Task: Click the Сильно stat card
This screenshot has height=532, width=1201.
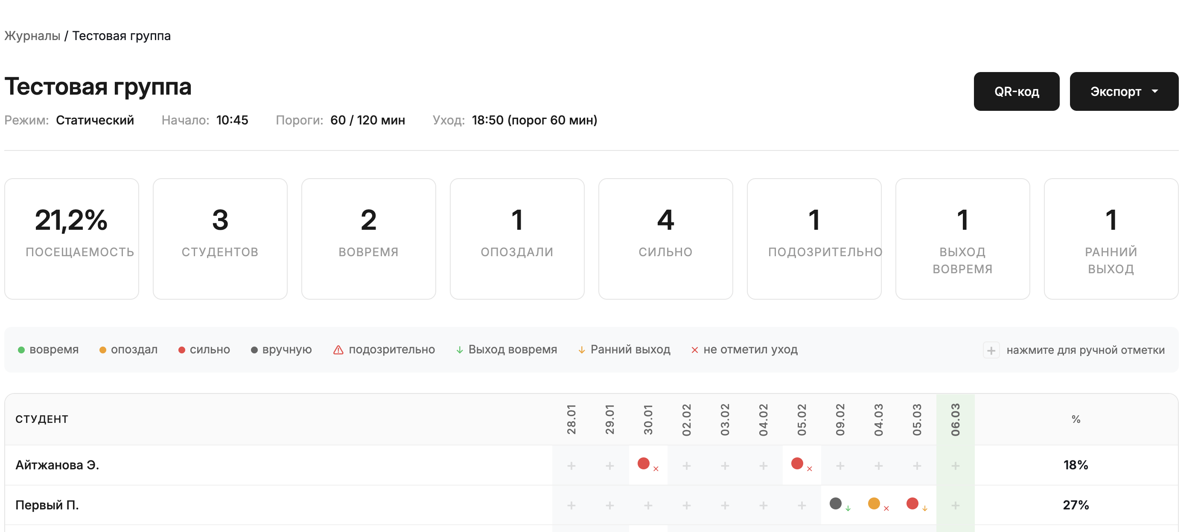Action: 665,239
